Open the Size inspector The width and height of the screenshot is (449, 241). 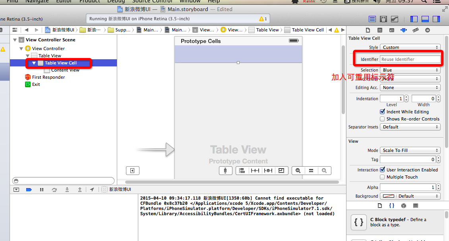coord(416,30)
